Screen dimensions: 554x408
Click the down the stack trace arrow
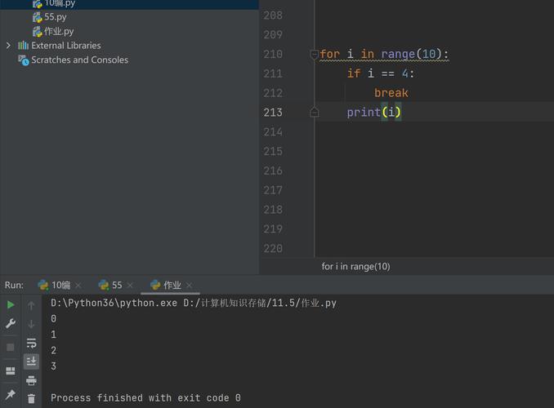pos(31,324)
